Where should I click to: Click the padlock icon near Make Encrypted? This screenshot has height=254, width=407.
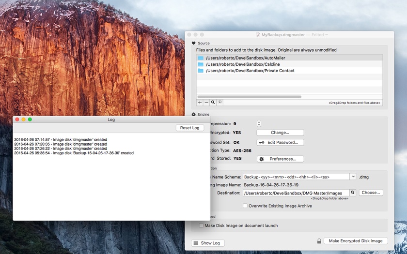pyautogui.click(x=319, y=240)
